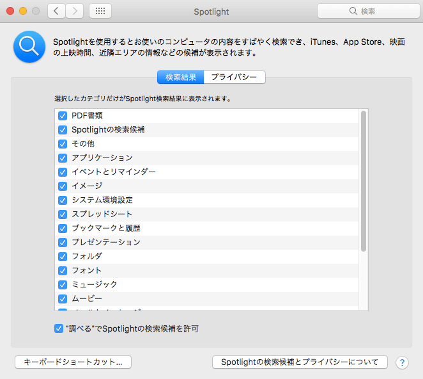Viewport: 423px width, 379px height.
Task: Toggle the アプリケーション checkbox
Action: point(63,158)
